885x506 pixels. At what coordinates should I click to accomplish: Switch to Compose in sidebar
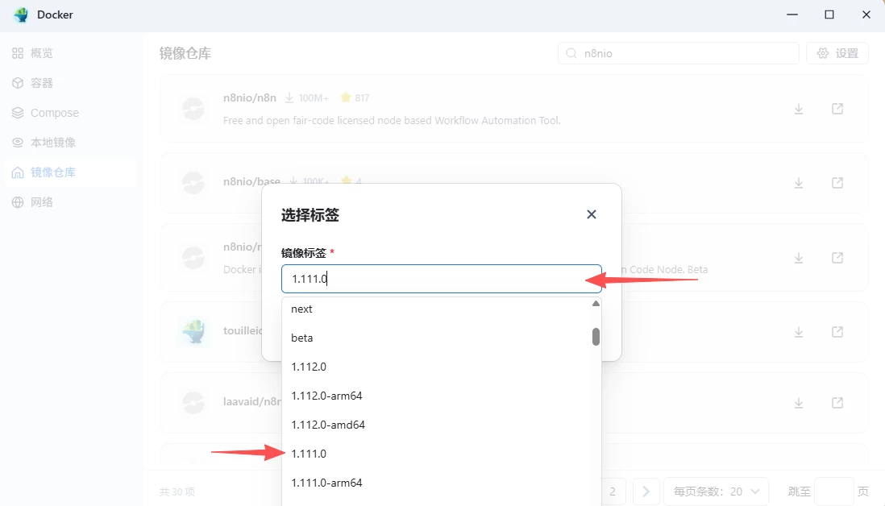click(54, 113)
